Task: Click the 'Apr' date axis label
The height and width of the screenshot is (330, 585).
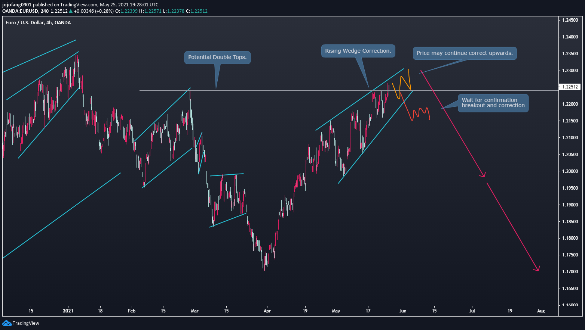Action: click(x=267, y=311)
